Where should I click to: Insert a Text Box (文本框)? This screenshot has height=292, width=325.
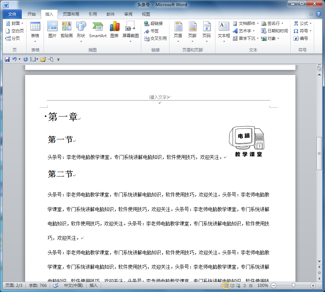[x=224, y=32]
